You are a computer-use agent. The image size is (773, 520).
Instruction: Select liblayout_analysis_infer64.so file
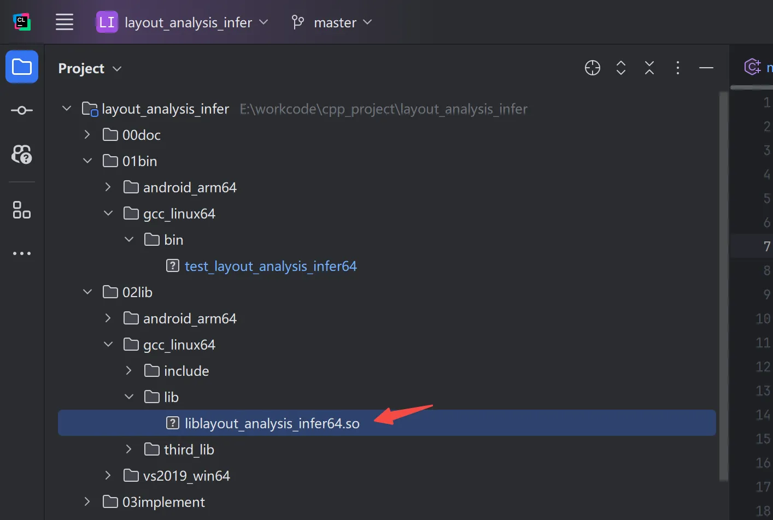272,423
